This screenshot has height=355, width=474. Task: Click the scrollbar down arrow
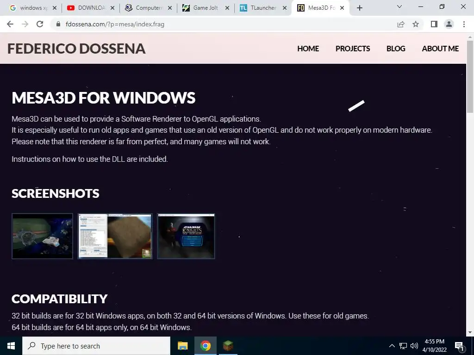pos(470,332)
